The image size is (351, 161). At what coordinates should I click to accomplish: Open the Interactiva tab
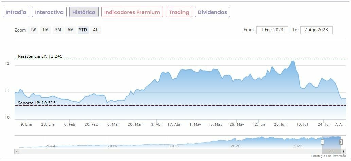[49, 12]
